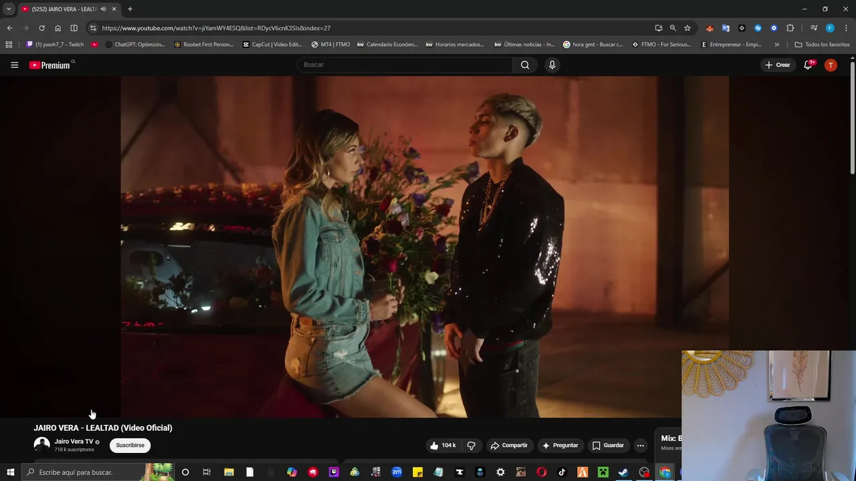This screenshot has height=481, width=856.
Task: Show more bookmarks with double chevron
Action: click(776, 45)
